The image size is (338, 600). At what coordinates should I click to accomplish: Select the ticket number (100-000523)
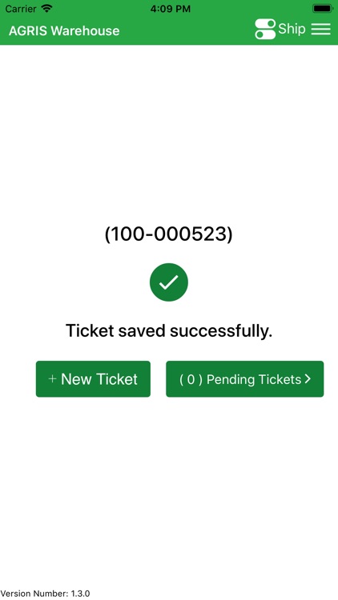coord(169,234)
